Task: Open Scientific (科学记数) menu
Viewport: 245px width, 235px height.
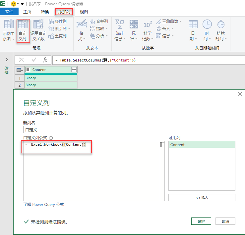Action: point(148,30)
